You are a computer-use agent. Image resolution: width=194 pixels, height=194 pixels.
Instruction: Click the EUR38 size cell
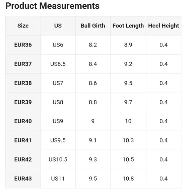click(23, 83)
